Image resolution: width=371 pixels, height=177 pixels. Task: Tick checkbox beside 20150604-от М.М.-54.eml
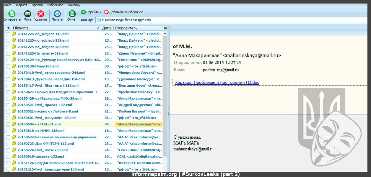point(8,124)
